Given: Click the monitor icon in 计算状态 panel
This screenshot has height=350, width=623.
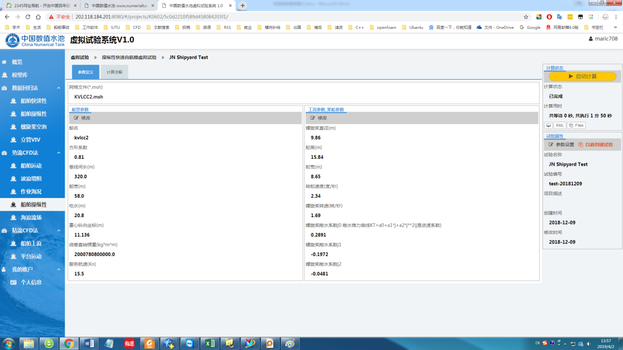Looking at the screenshot, I should (548, 125).
